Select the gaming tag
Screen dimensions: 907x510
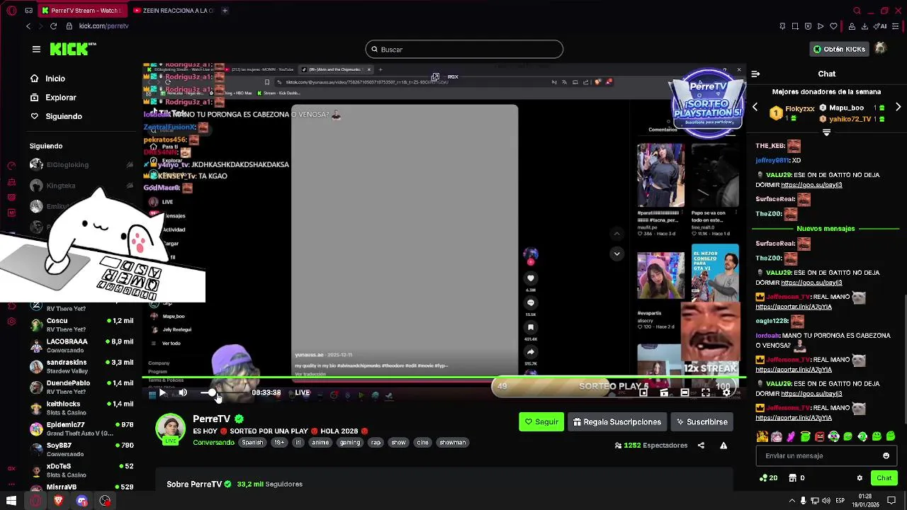pos(350,443)
